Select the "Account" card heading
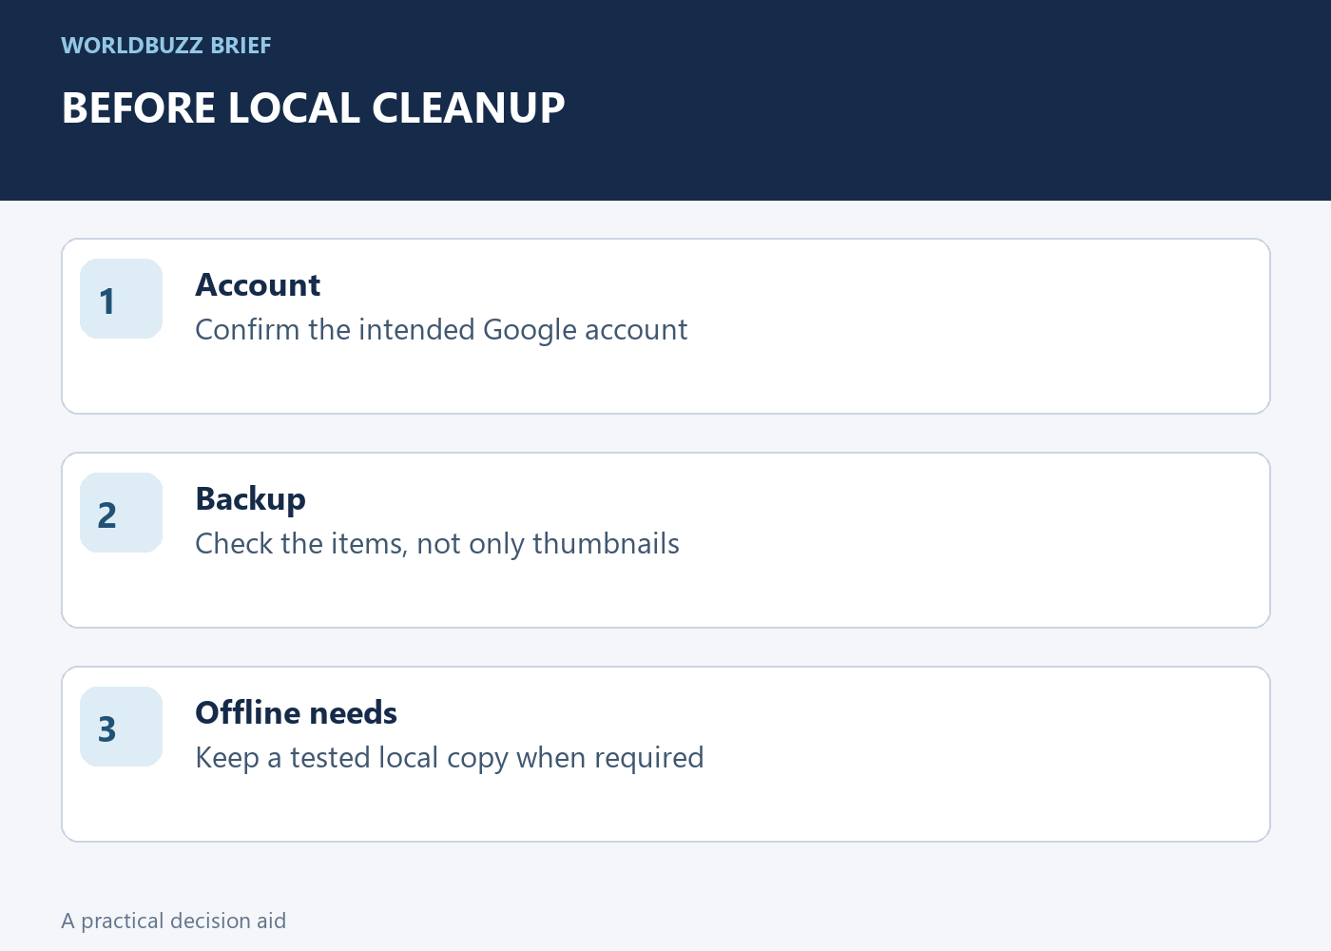 (258, 285)
